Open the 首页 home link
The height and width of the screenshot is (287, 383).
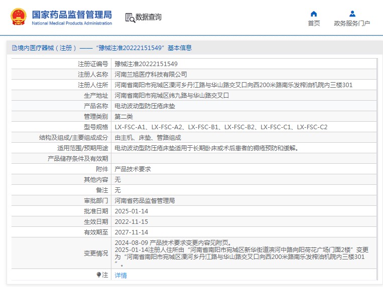tap(314, 23)
